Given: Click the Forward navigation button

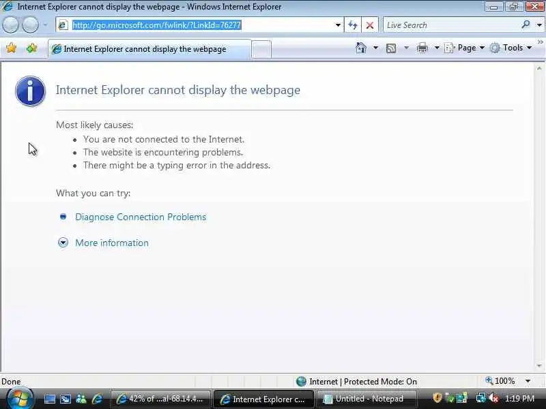Looking at the screenshot, I should [30, 25].
